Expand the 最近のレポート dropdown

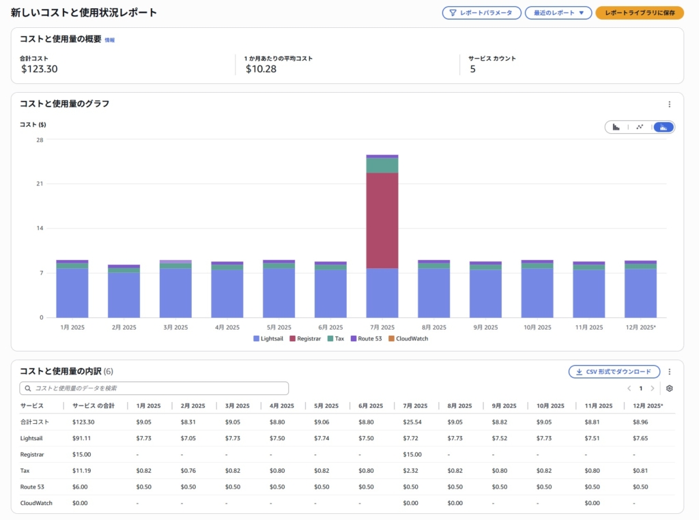[x=558, y=13]
